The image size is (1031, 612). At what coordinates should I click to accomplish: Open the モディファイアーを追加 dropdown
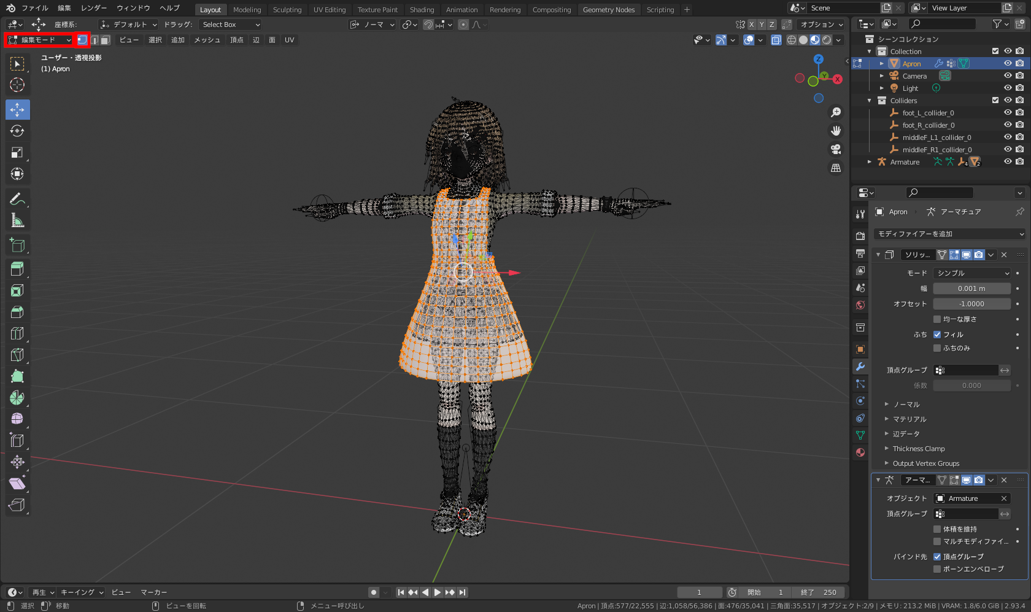coord(949,234)
